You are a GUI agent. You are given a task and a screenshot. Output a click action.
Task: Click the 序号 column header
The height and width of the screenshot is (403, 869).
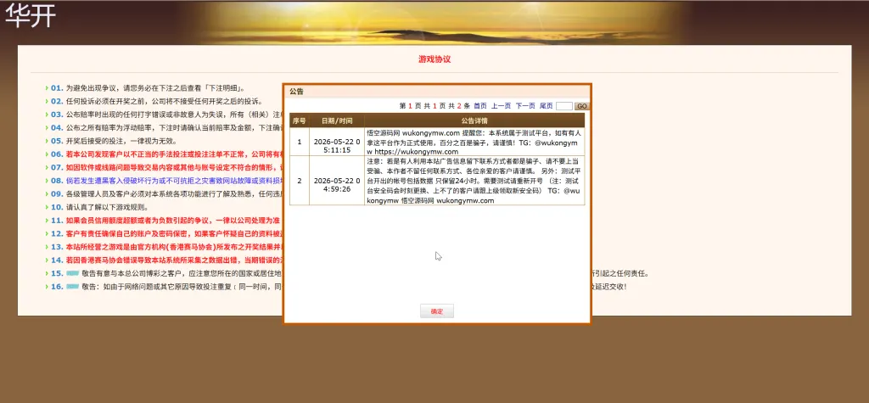pos(300,120)
